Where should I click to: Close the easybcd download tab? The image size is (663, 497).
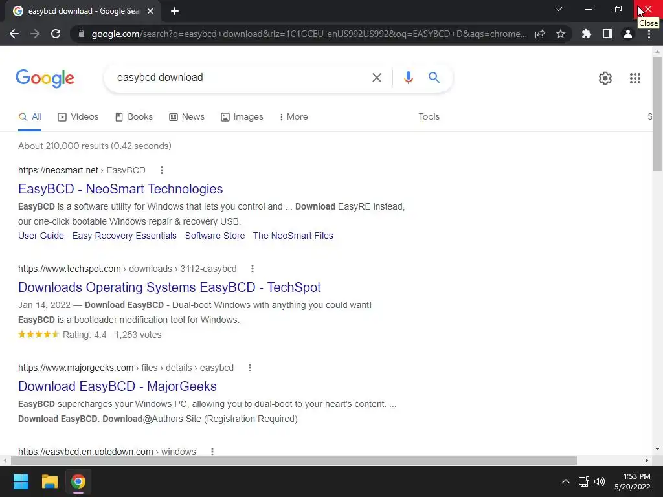coord(150,11)
